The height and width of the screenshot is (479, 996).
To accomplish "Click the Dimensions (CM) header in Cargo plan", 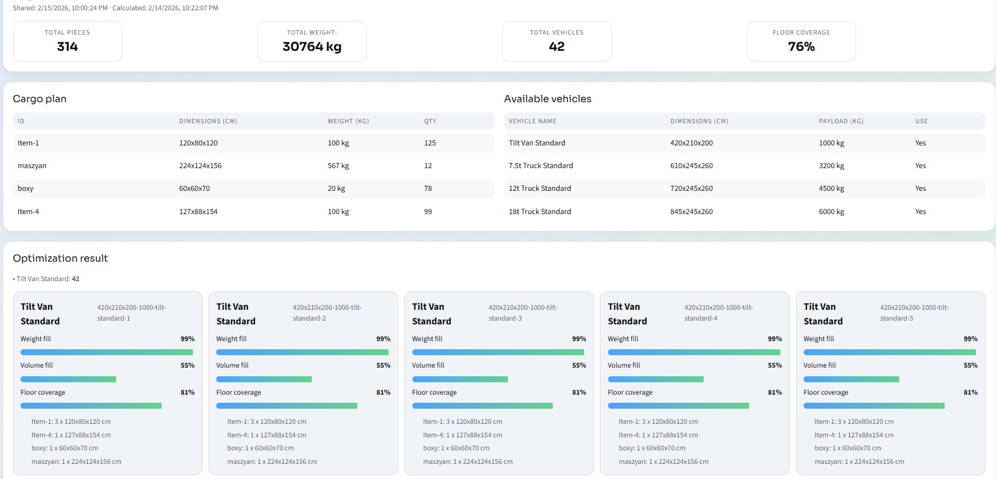I will click(208, 121).
